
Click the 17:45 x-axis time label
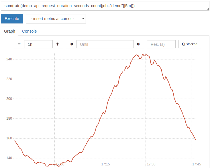[197, 164]
